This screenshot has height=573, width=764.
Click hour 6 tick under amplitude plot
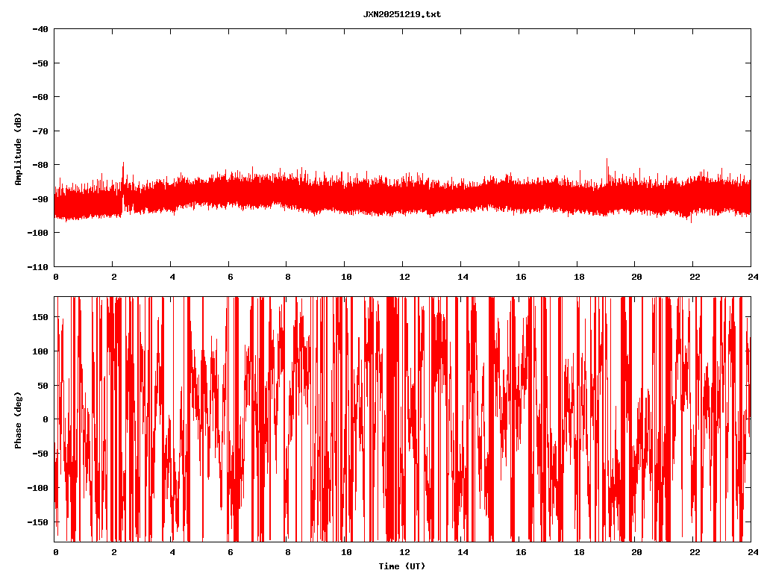tap(229, 277)
